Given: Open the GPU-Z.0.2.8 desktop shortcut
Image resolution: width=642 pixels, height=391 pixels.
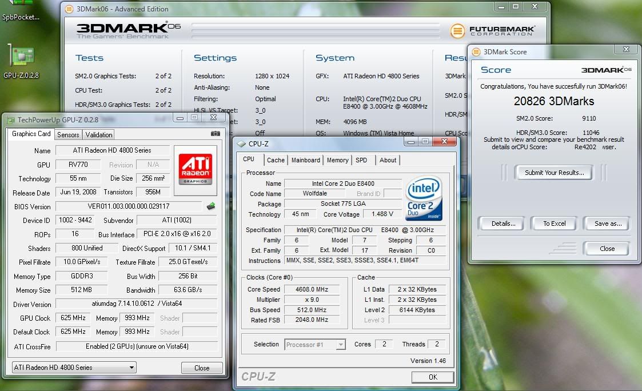Looking at the screenshot, I should click(x=21, y=61).
